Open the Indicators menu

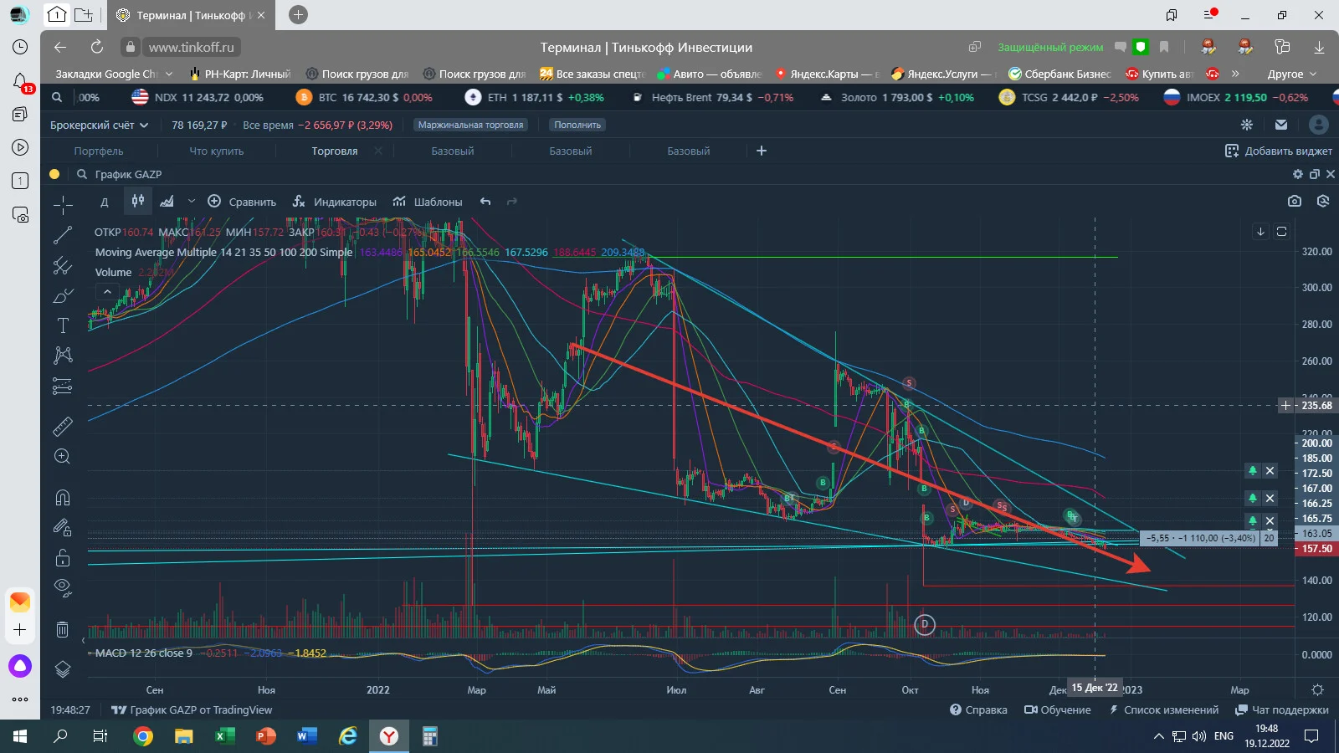tap(335, 202)
